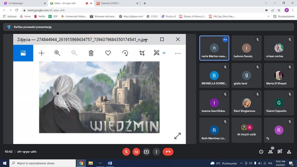Open the chat panel icon
297x167 pixels.
pyautogui.click(x=280, y=151)
